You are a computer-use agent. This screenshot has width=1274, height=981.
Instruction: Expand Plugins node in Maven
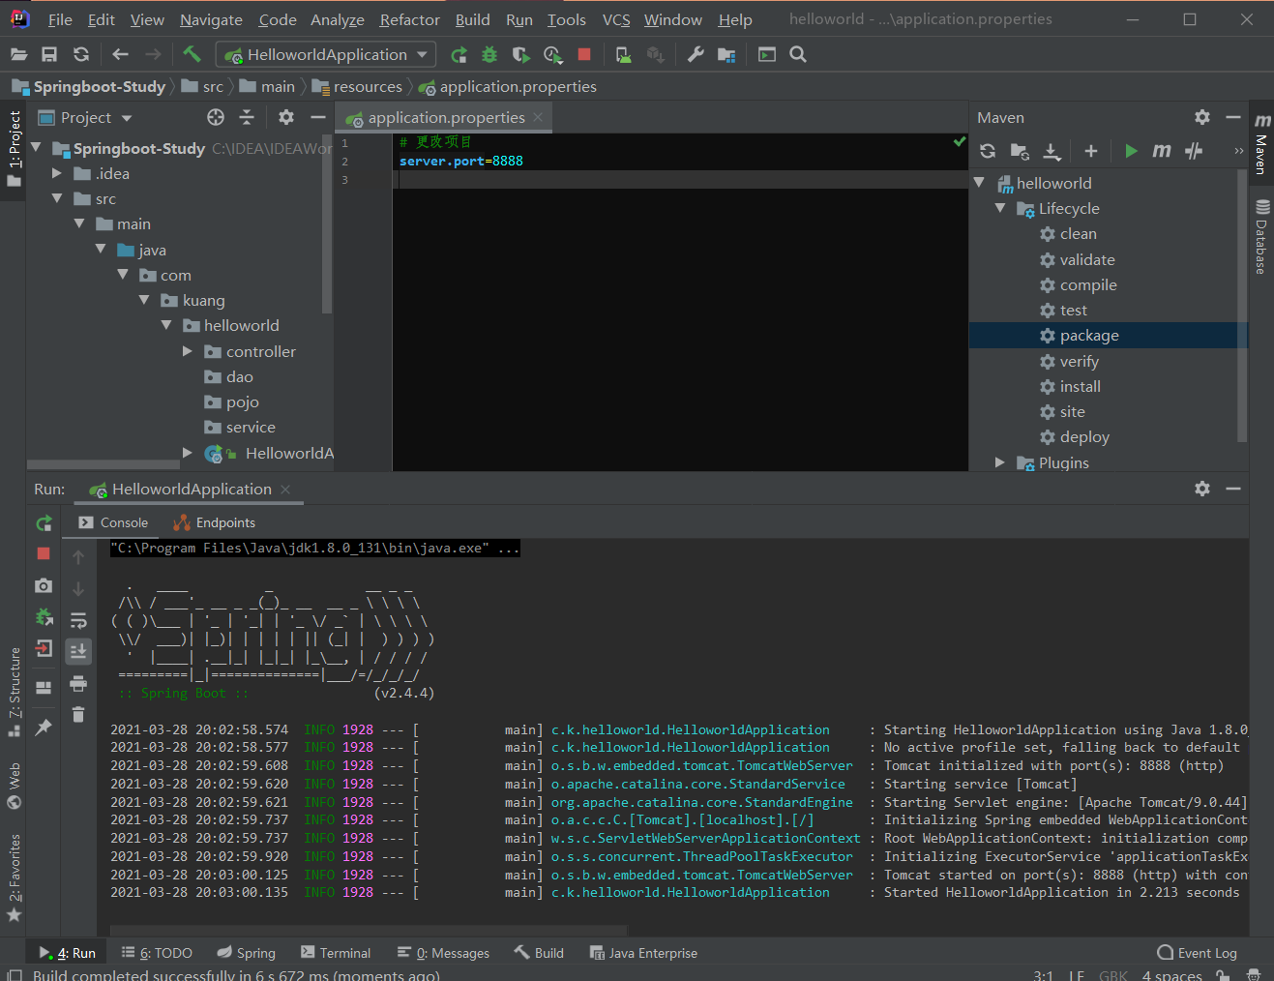1000,462
